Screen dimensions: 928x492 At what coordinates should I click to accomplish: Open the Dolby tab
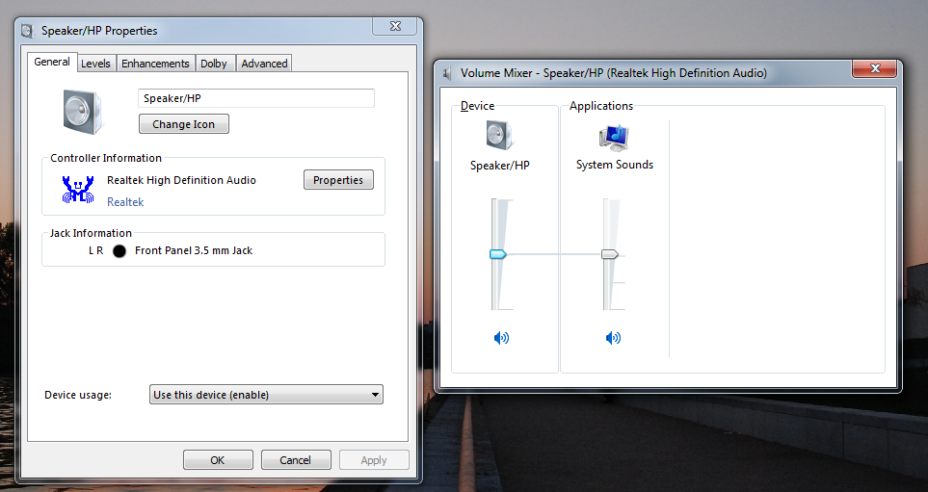tap(214, 64)
